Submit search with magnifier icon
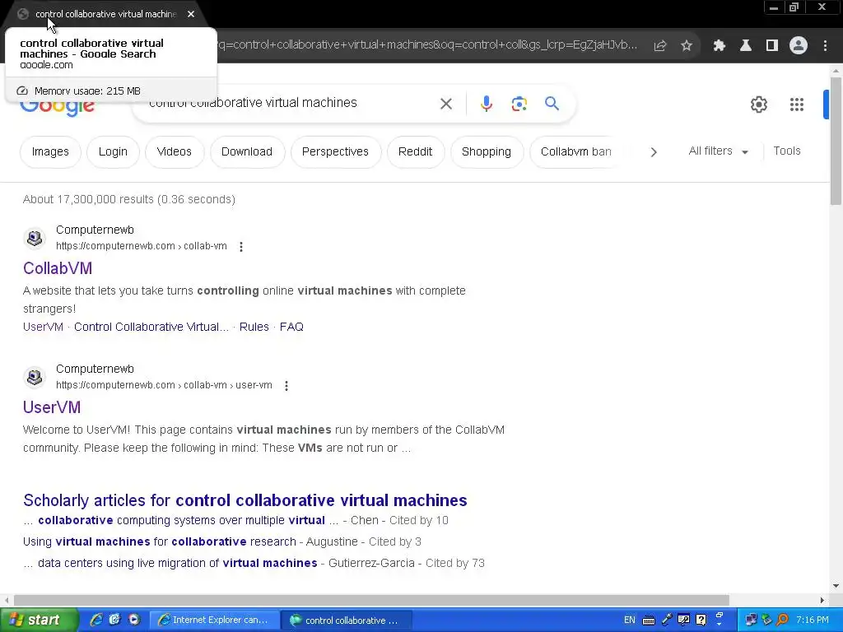 point(552,103)
